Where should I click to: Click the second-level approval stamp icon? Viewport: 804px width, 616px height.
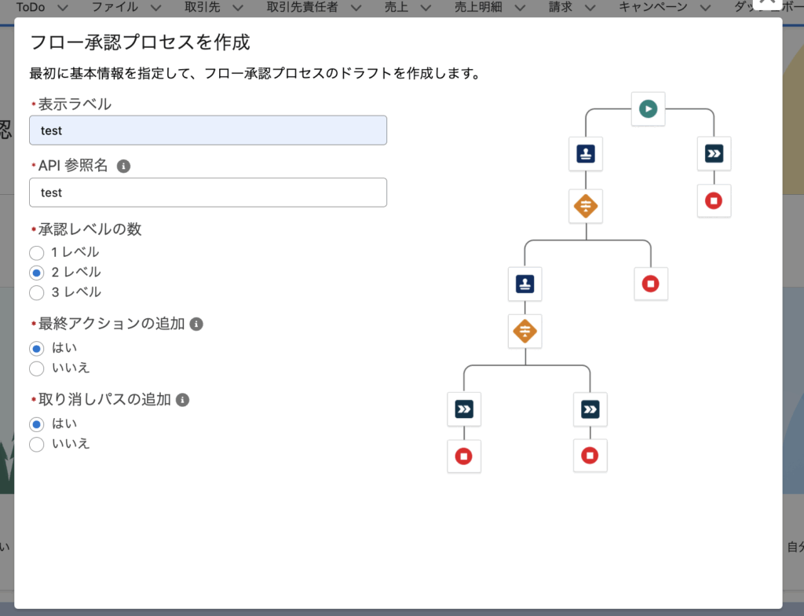coord(524,284)
